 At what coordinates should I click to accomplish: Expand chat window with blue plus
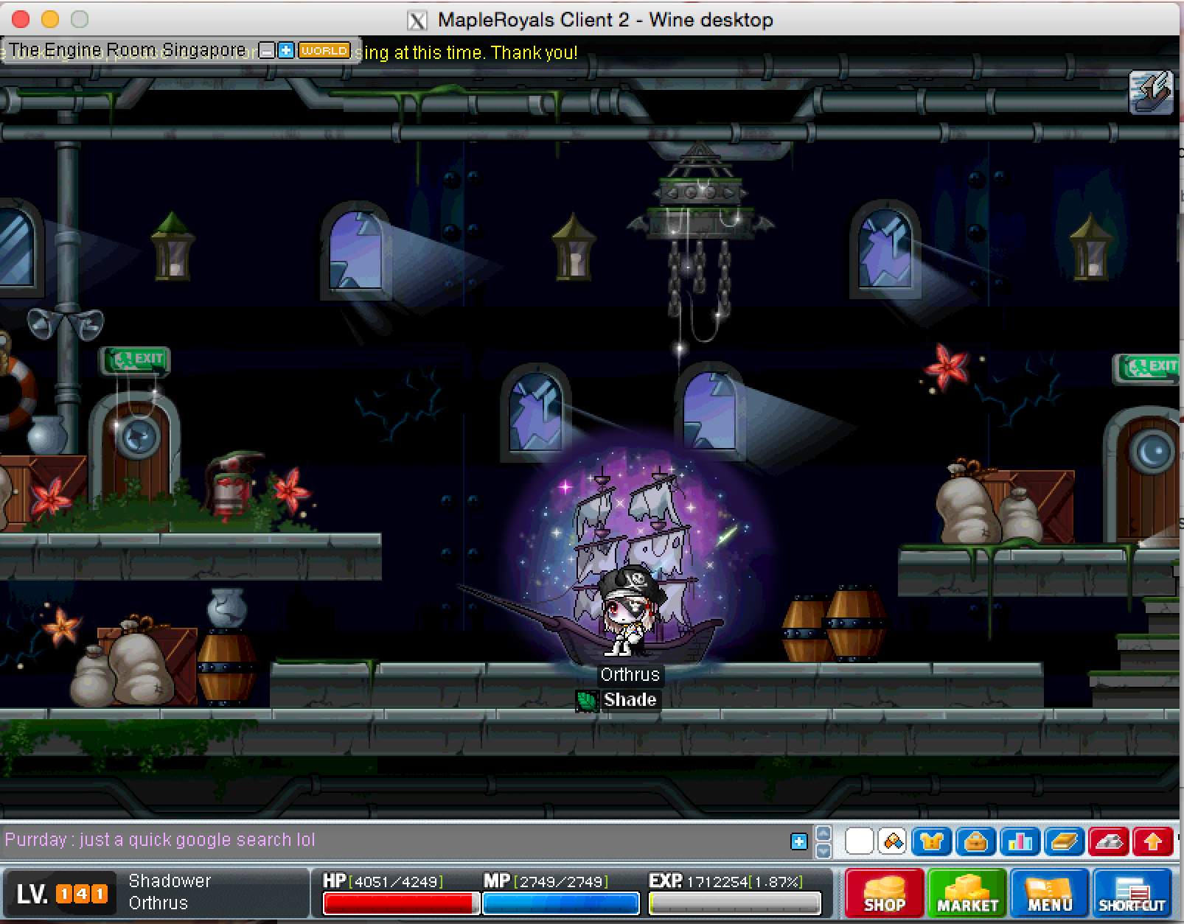[x=798, y=841]
